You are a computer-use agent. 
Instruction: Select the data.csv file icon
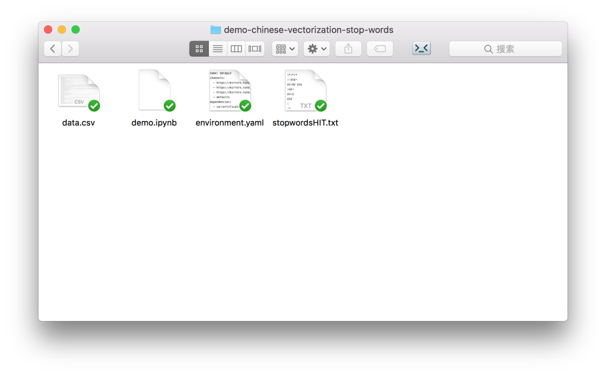tap(79, 91)
